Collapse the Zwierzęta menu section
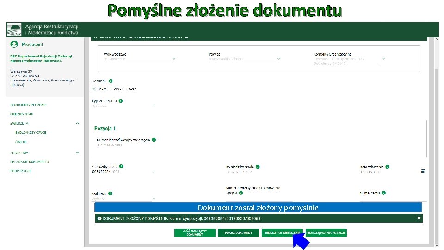Screen dimensions: 444x250 click(x=77, y=123)
